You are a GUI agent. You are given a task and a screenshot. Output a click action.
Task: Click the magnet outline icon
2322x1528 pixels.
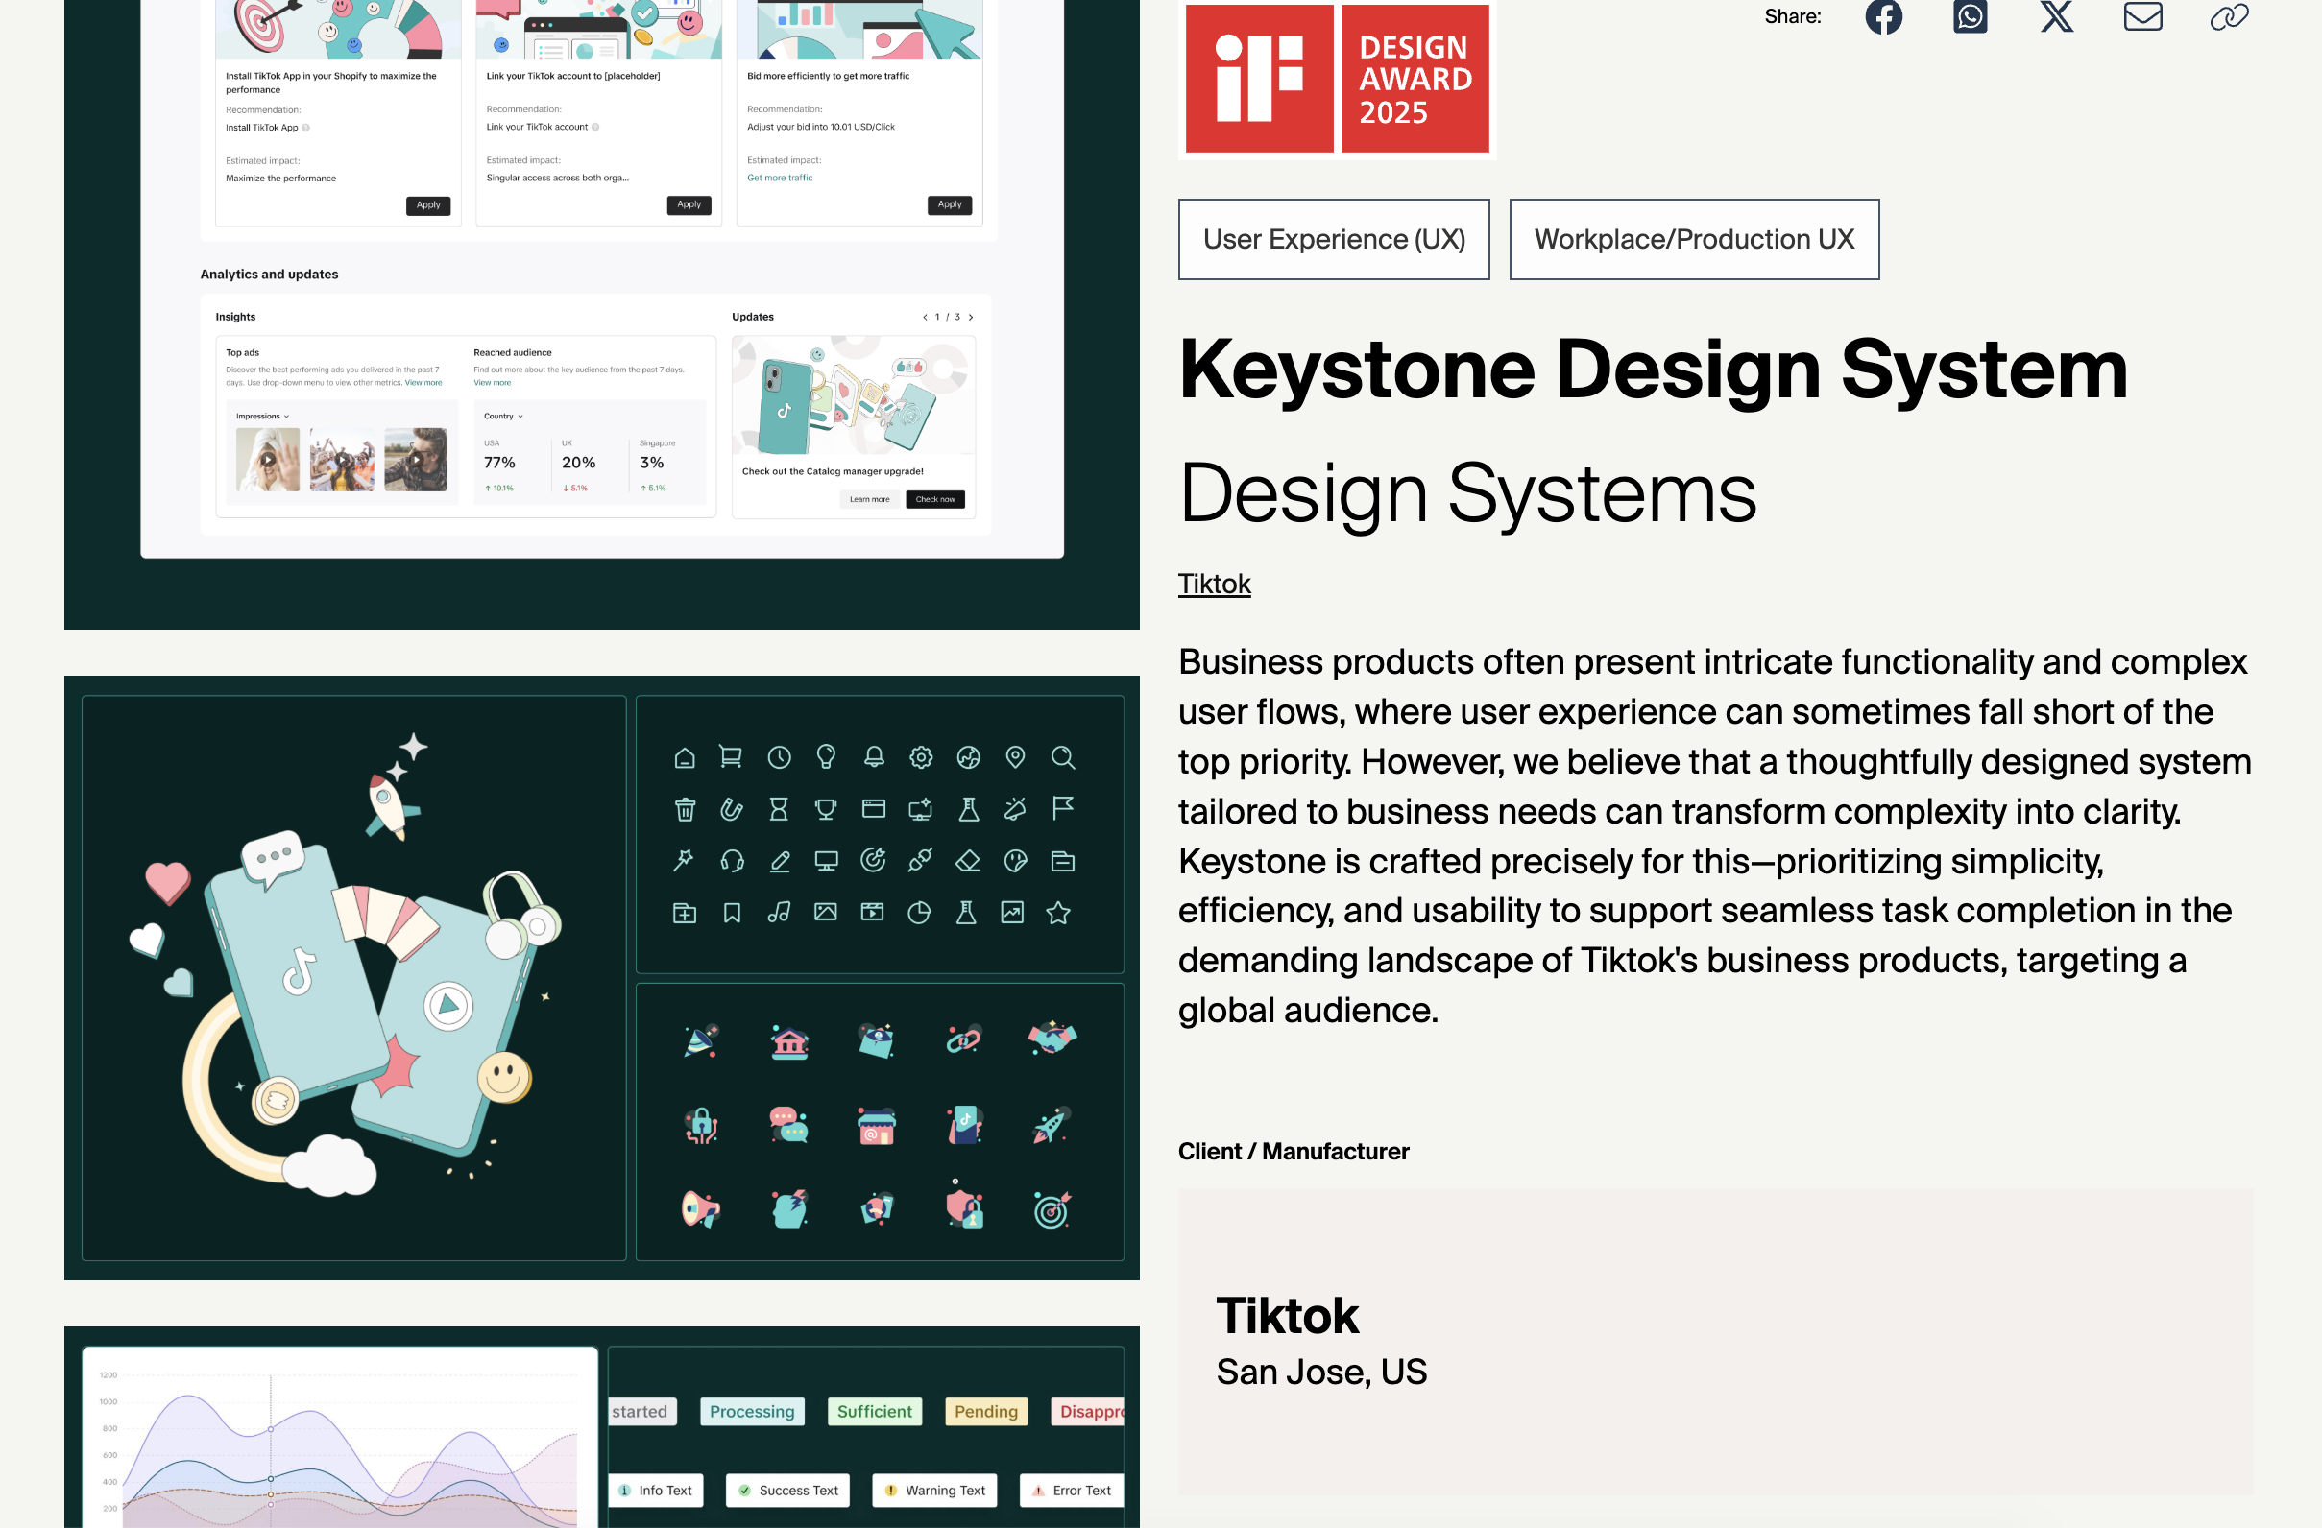pyautogui.click(x=731, y=809)
